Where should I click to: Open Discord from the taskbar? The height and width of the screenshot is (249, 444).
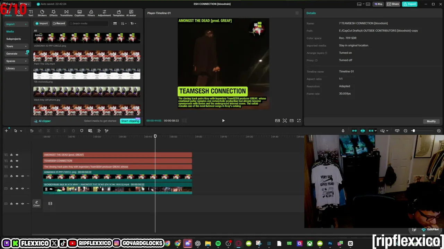click(188, 243)
